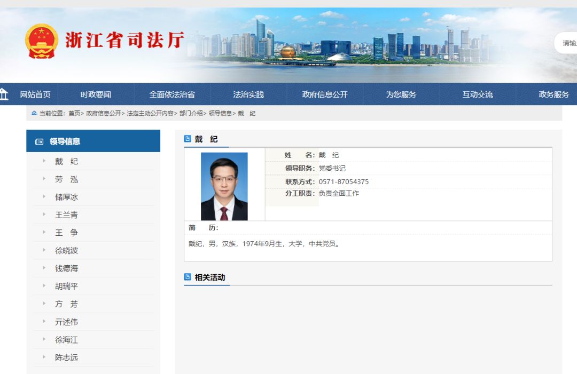The width and height of the screenshot is (577, 374).
Task: Click the portrait photo of 戴纪
Action: click(x=224, y=186)
